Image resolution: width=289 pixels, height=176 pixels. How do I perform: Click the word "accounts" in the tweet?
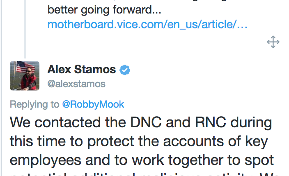point(193,142)
